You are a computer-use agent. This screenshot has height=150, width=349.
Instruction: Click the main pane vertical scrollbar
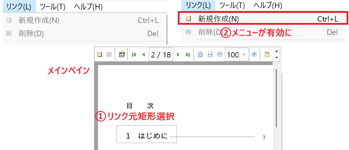[276, 98]
